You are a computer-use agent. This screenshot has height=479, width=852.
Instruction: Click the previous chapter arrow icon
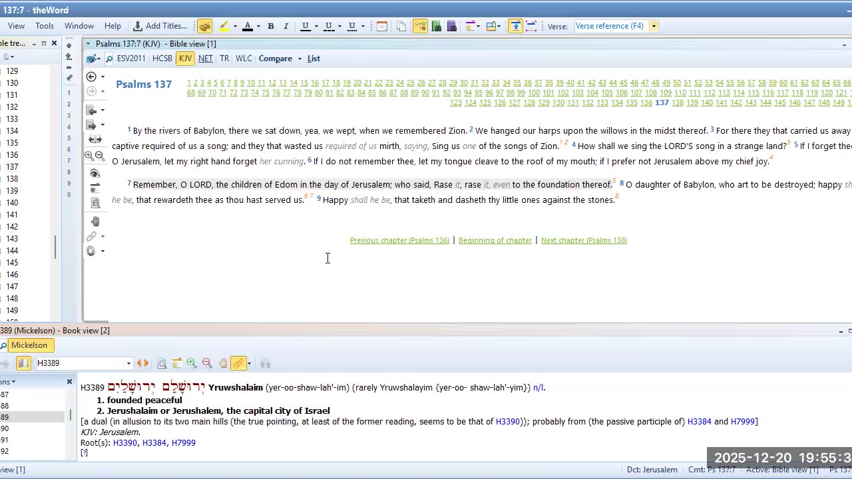click(92, 110)
